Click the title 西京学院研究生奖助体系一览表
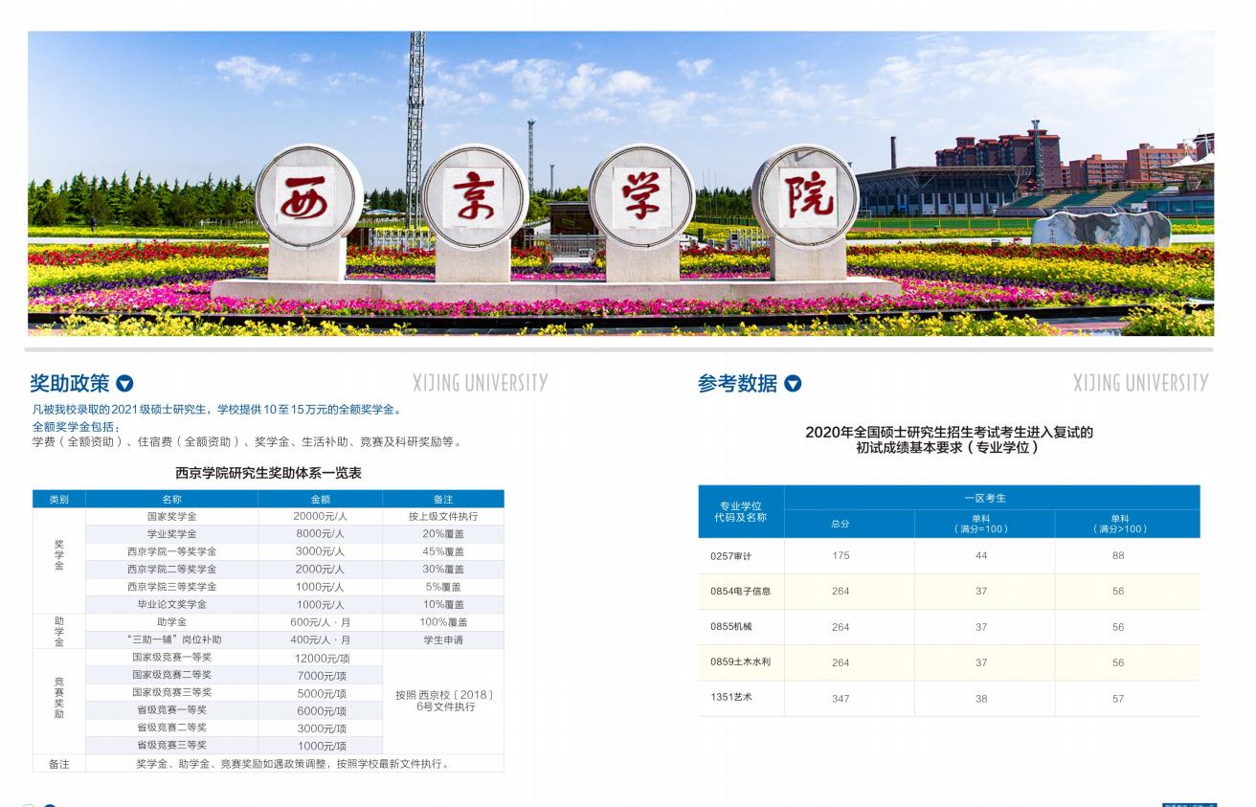The image size is (1256, 807). pos(268,473)
